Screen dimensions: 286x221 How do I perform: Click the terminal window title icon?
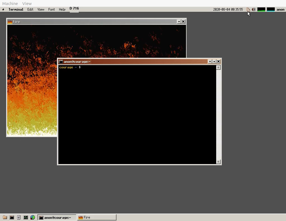(x=61, y=62)
